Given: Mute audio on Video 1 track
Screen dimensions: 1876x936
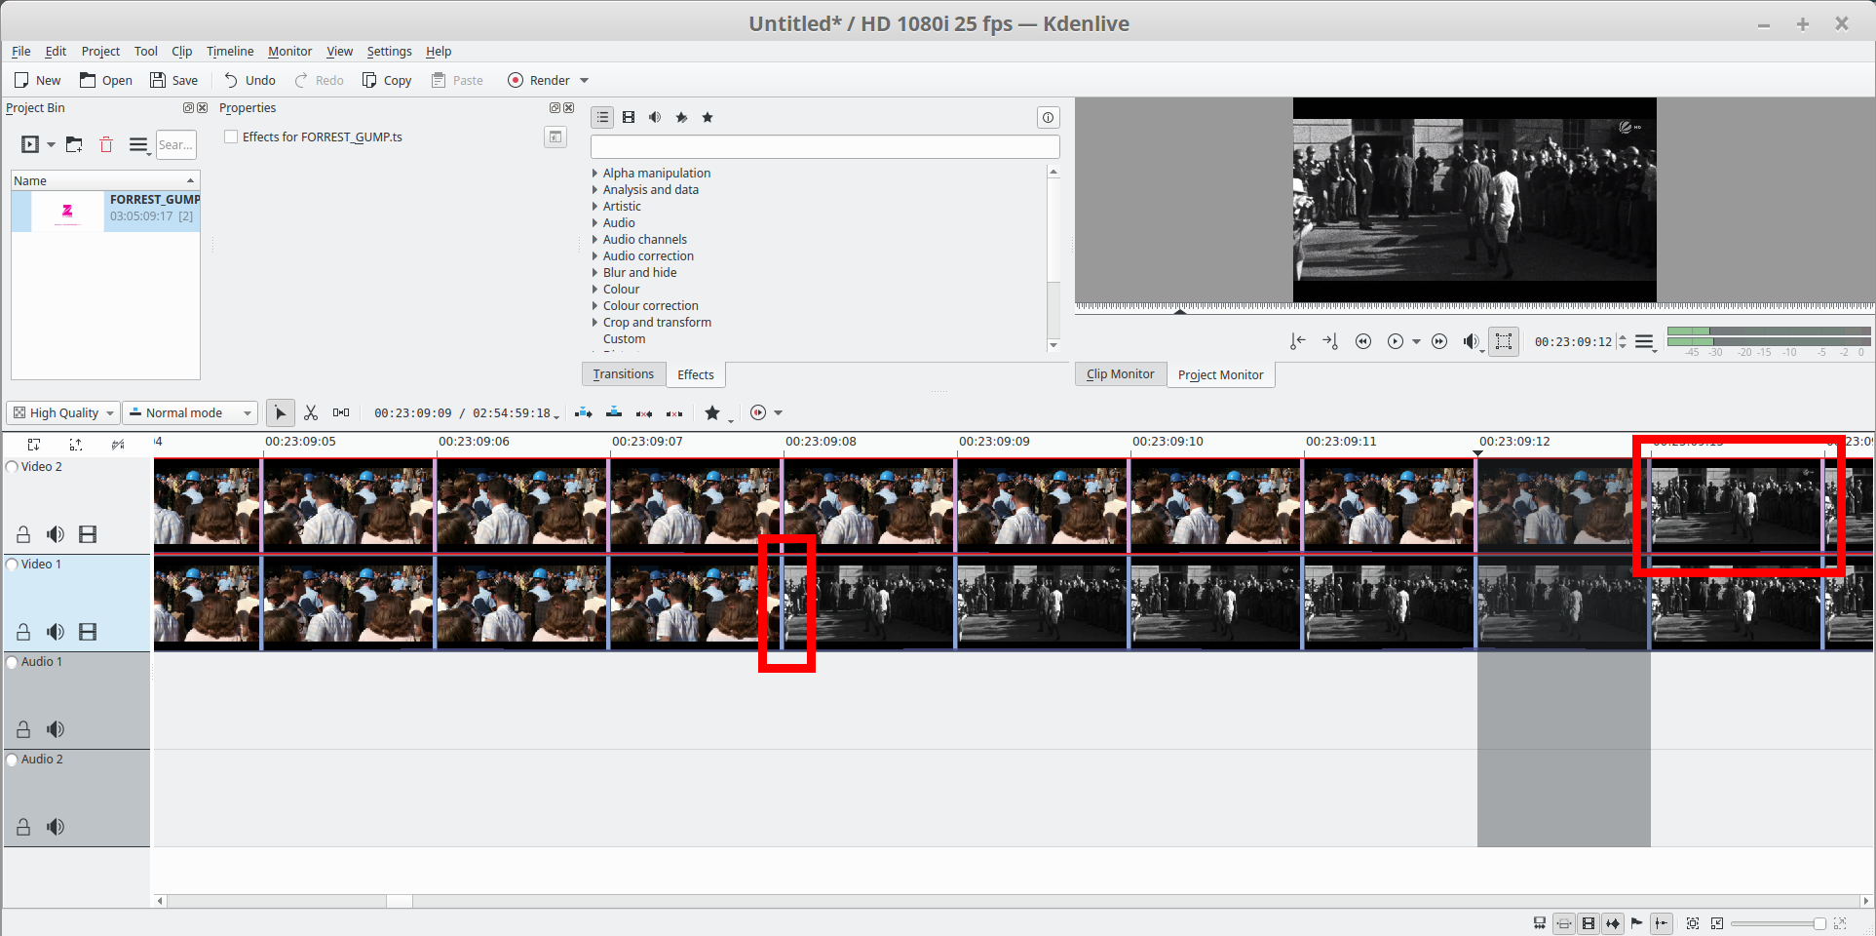Looking at the screenshot, I should point(56,632).
